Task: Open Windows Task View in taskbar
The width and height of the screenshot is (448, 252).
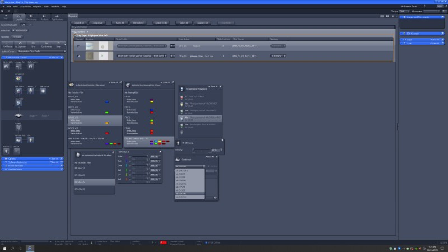Action: pyautogui.click(x=21, y=248)
